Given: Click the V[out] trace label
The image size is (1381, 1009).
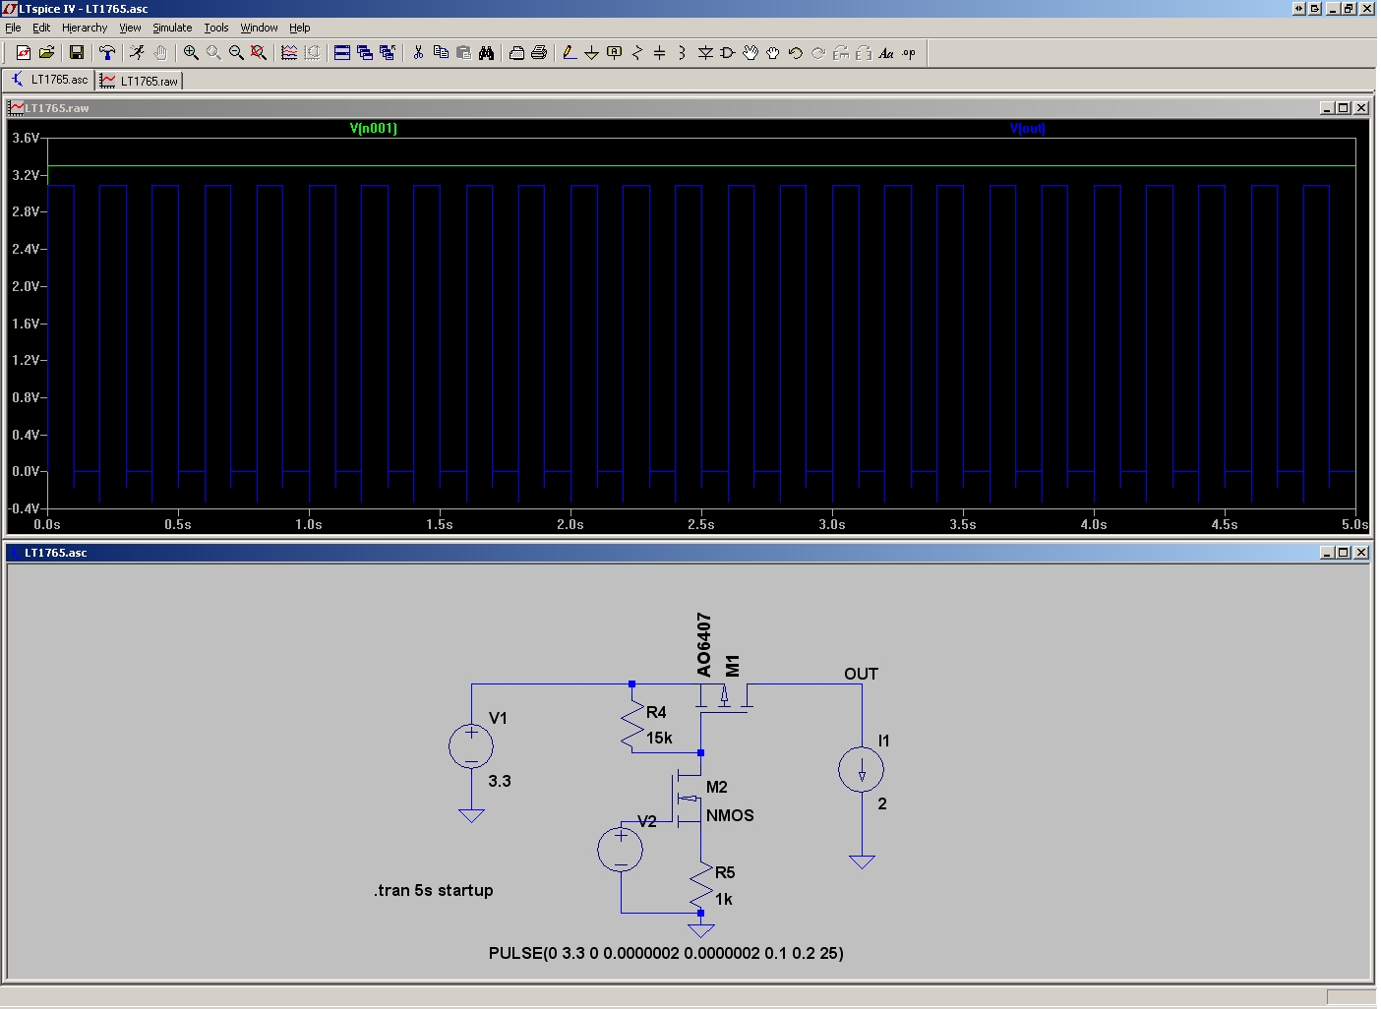Looking at the screenshot, I should click(x=1028, y=128).
